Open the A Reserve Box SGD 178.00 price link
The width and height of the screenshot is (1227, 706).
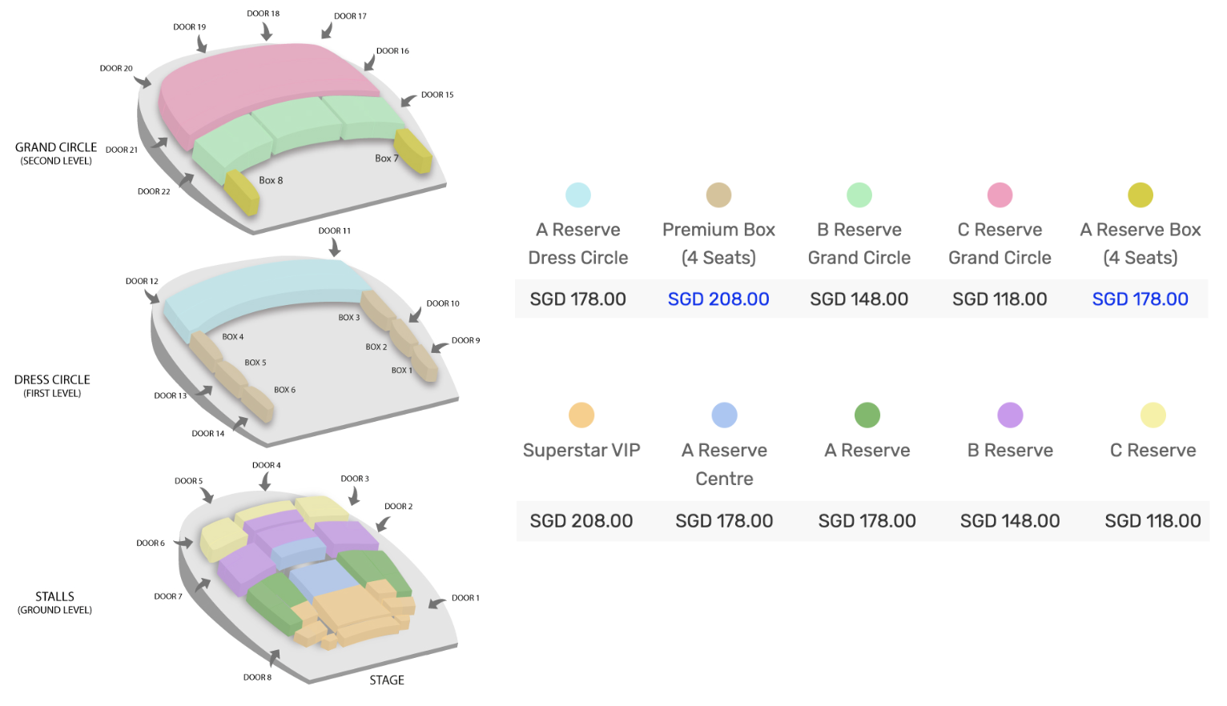(1140, 299)
